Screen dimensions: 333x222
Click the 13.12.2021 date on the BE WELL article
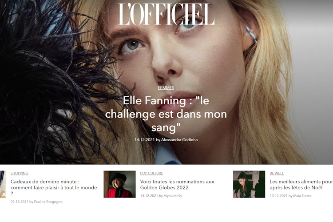[279, 196]
